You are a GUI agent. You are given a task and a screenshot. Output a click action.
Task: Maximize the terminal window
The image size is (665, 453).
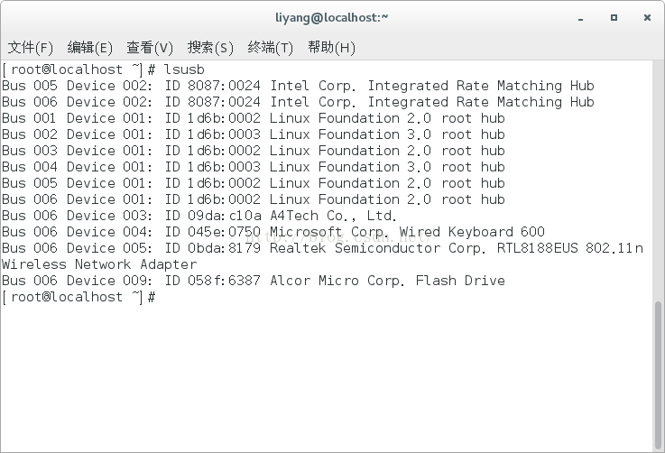coord(614,17)
